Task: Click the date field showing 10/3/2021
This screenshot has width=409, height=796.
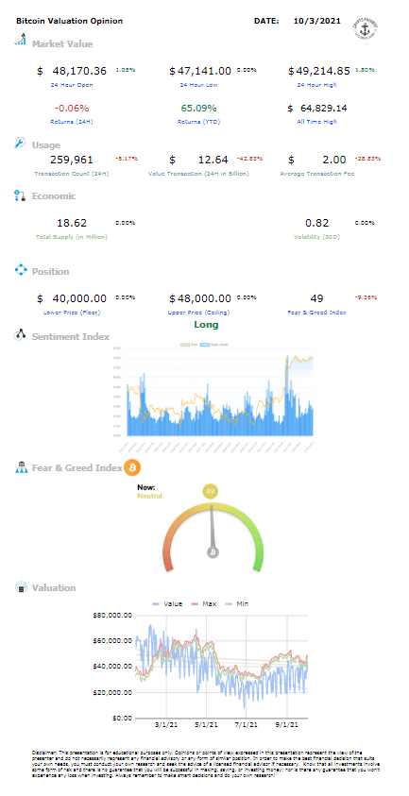Action: (317, 21)
